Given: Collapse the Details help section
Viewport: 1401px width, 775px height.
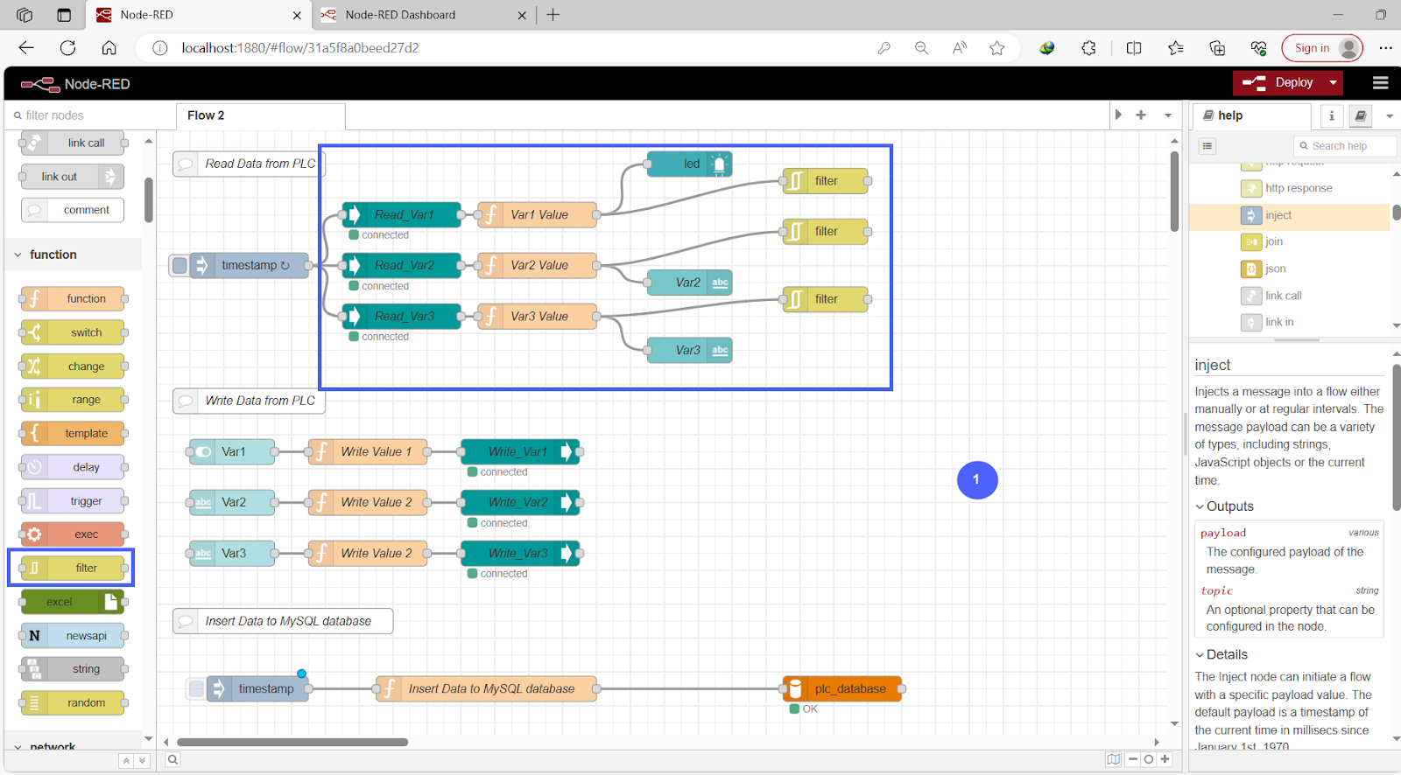Looking at the screenshot, I should coord(1221,654).
